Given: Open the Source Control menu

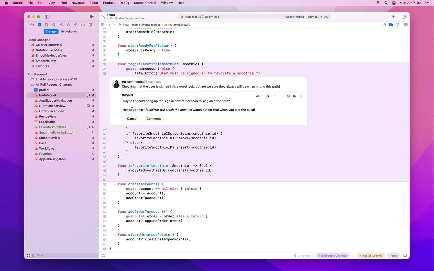Looking at the screenshot, I should coord(145,3).
